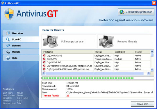Click the Help question mark icon
This screenshot has height=109, width=157.
[8, 58]
